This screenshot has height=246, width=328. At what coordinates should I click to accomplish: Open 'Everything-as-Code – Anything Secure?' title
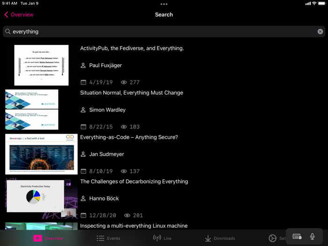[x=129, y=137]
